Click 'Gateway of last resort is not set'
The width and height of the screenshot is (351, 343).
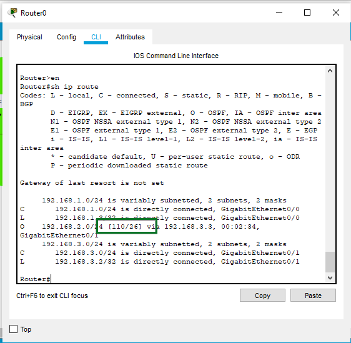tap(92, 183)
